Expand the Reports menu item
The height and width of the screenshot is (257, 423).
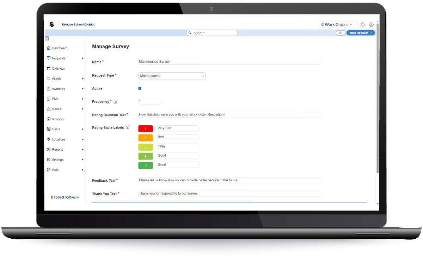[49, 149]
